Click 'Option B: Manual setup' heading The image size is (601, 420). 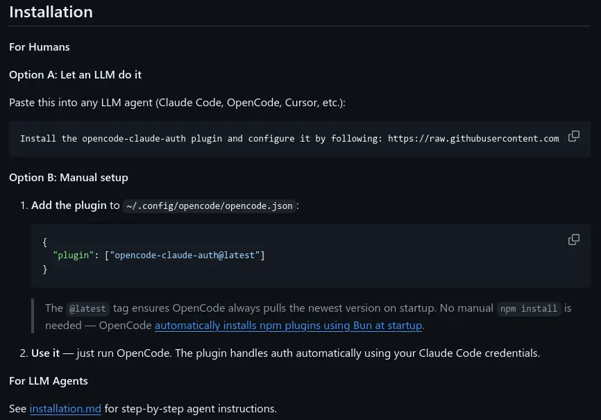(69, 178)
